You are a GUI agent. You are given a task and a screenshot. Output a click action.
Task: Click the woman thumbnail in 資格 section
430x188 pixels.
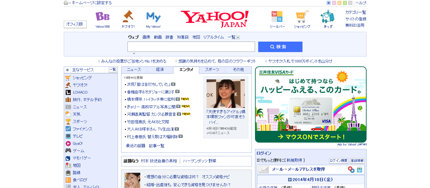point(132,180)
